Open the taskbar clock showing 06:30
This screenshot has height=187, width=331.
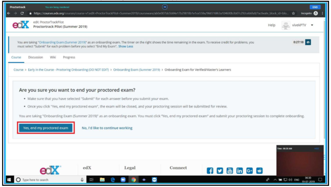[x=308, y=180]
